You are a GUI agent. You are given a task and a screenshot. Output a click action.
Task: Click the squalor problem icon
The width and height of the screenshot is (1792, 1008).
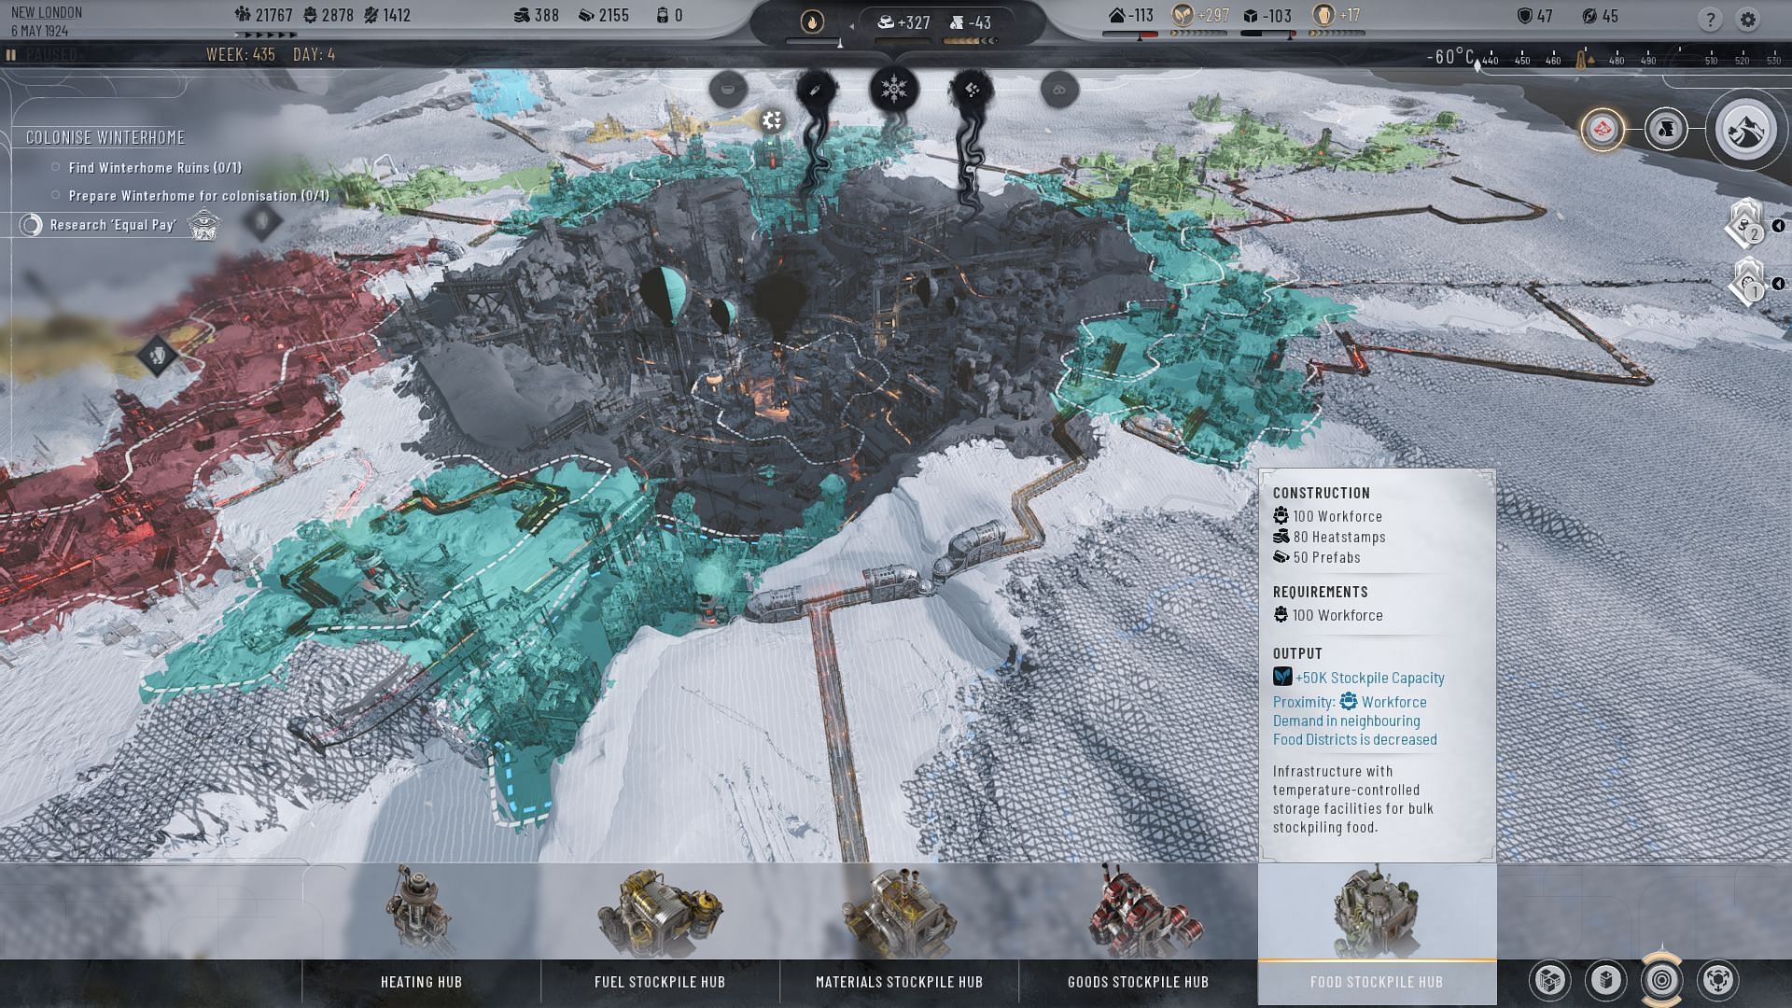(971, 90)
